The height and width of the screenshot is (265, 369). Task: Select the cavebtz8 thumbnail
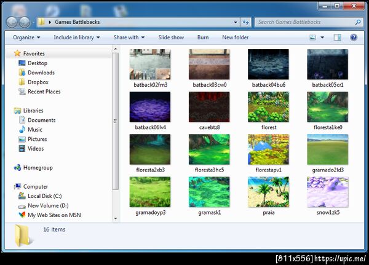coord(209,107)
